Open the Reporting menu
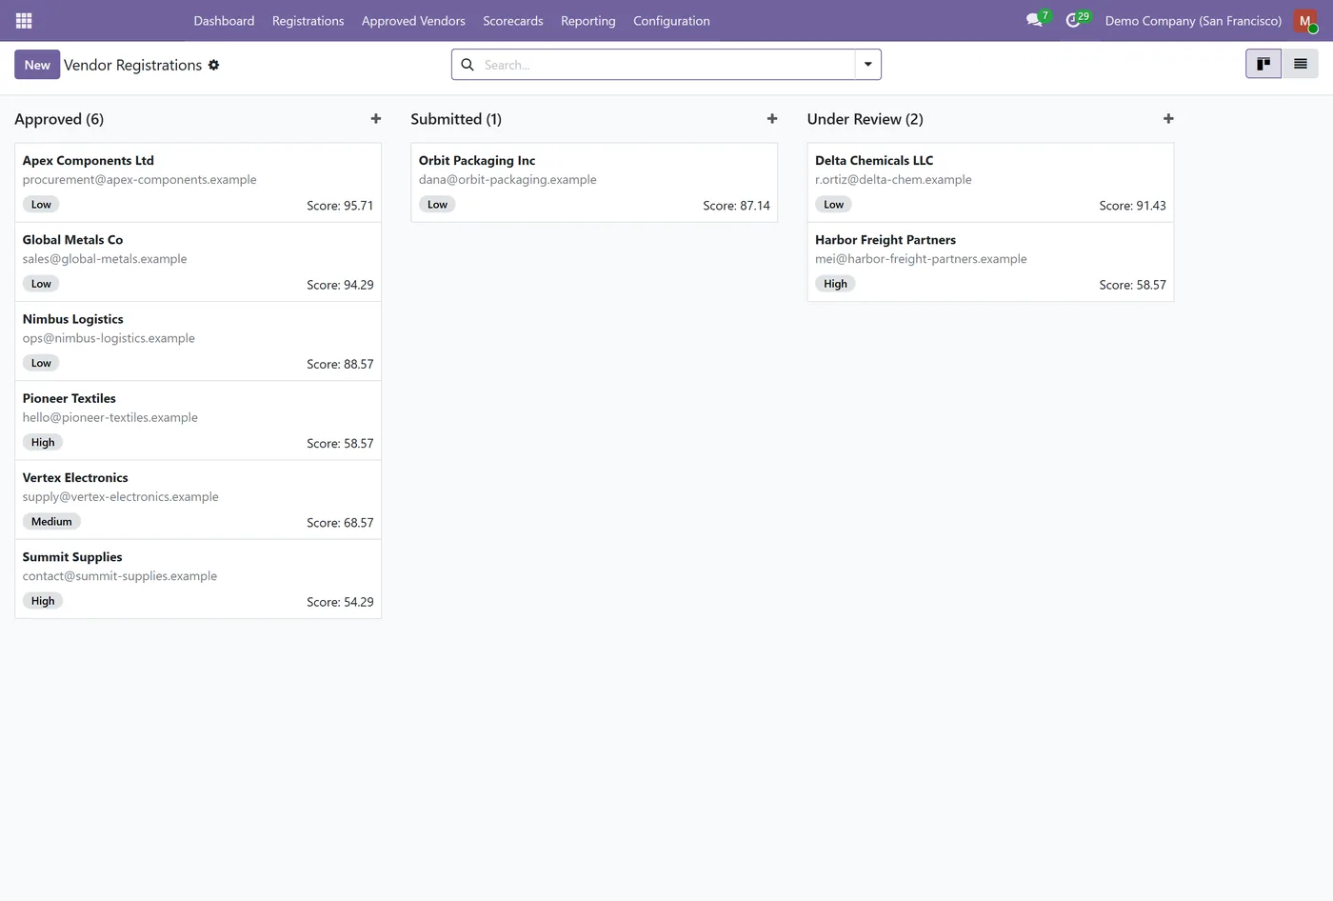 tap(588, 20)
